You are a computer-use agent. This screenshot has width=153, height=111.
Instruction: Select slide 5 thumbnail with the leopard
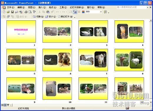pos(21,60)
